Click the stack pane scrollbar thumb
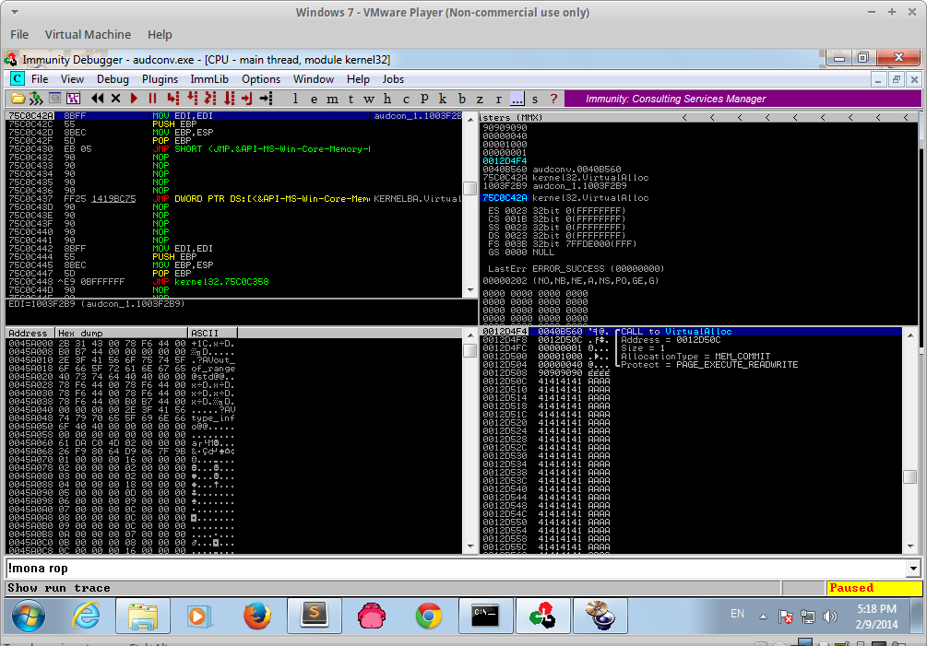This screenshot has width=927, height=646. (x=910, y=476)
